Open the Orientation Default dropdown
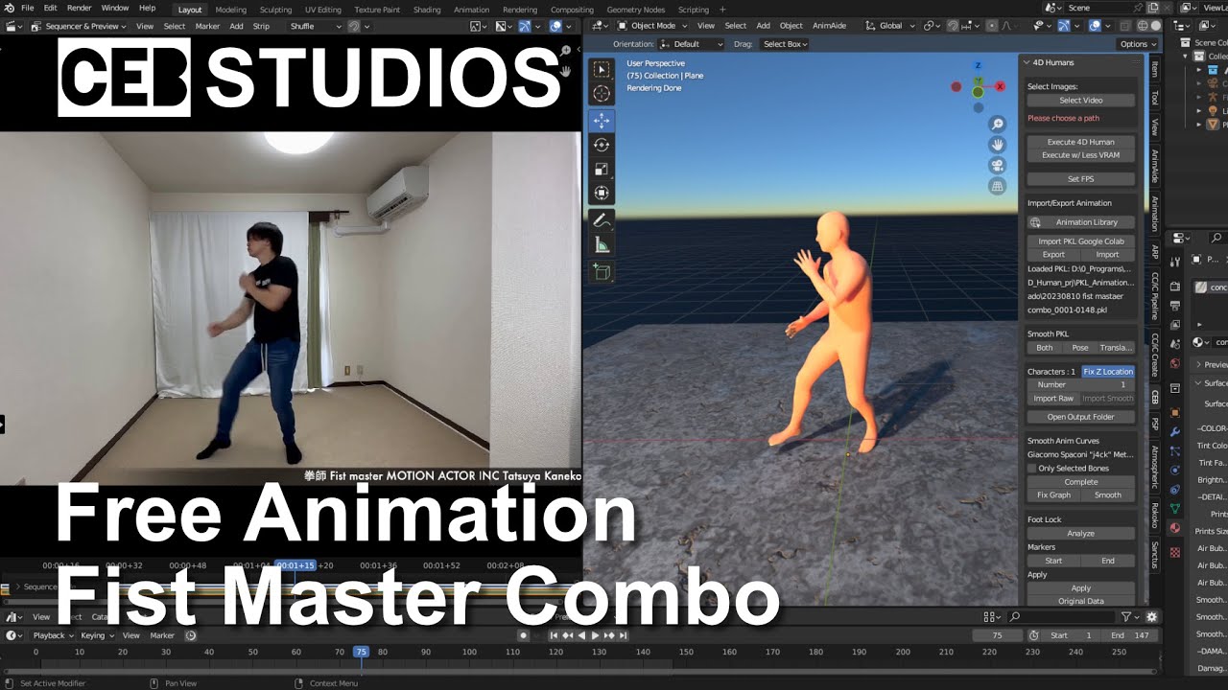 click(x=693, y=44)
